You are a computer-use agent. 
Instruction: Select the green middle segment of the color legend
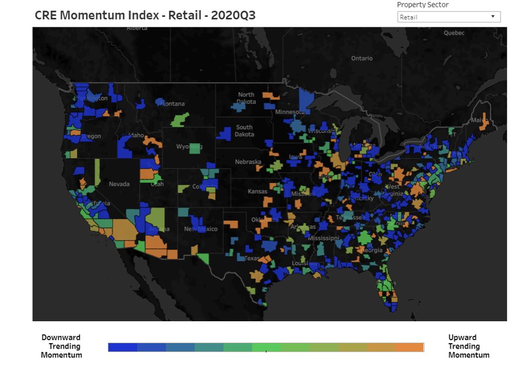pyautogui.click(x=266, y=346)
